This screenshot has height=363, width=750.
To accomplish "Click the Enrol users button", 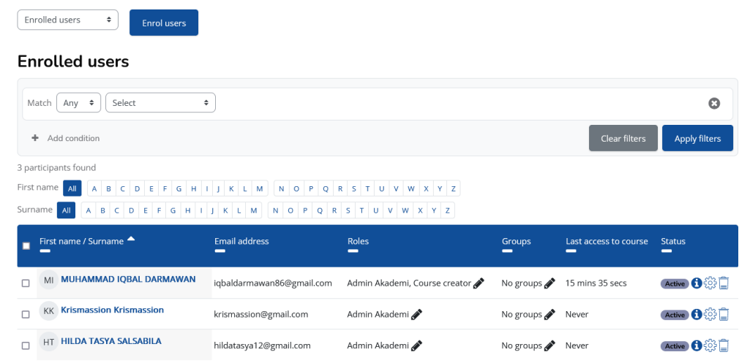I will point(164,23).
